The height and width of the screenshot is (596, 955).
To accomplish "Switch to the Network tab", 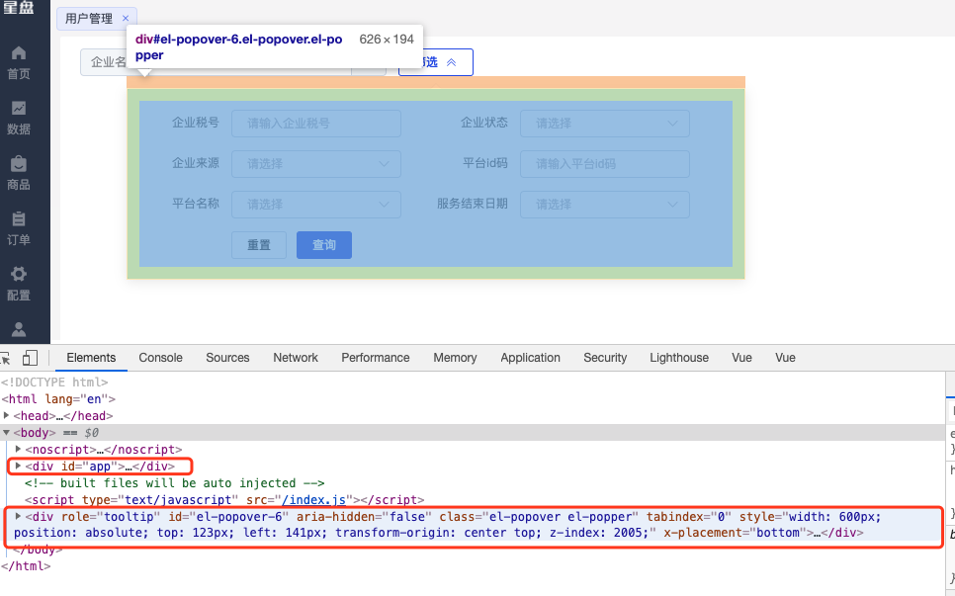I will [x=295, y=358].
